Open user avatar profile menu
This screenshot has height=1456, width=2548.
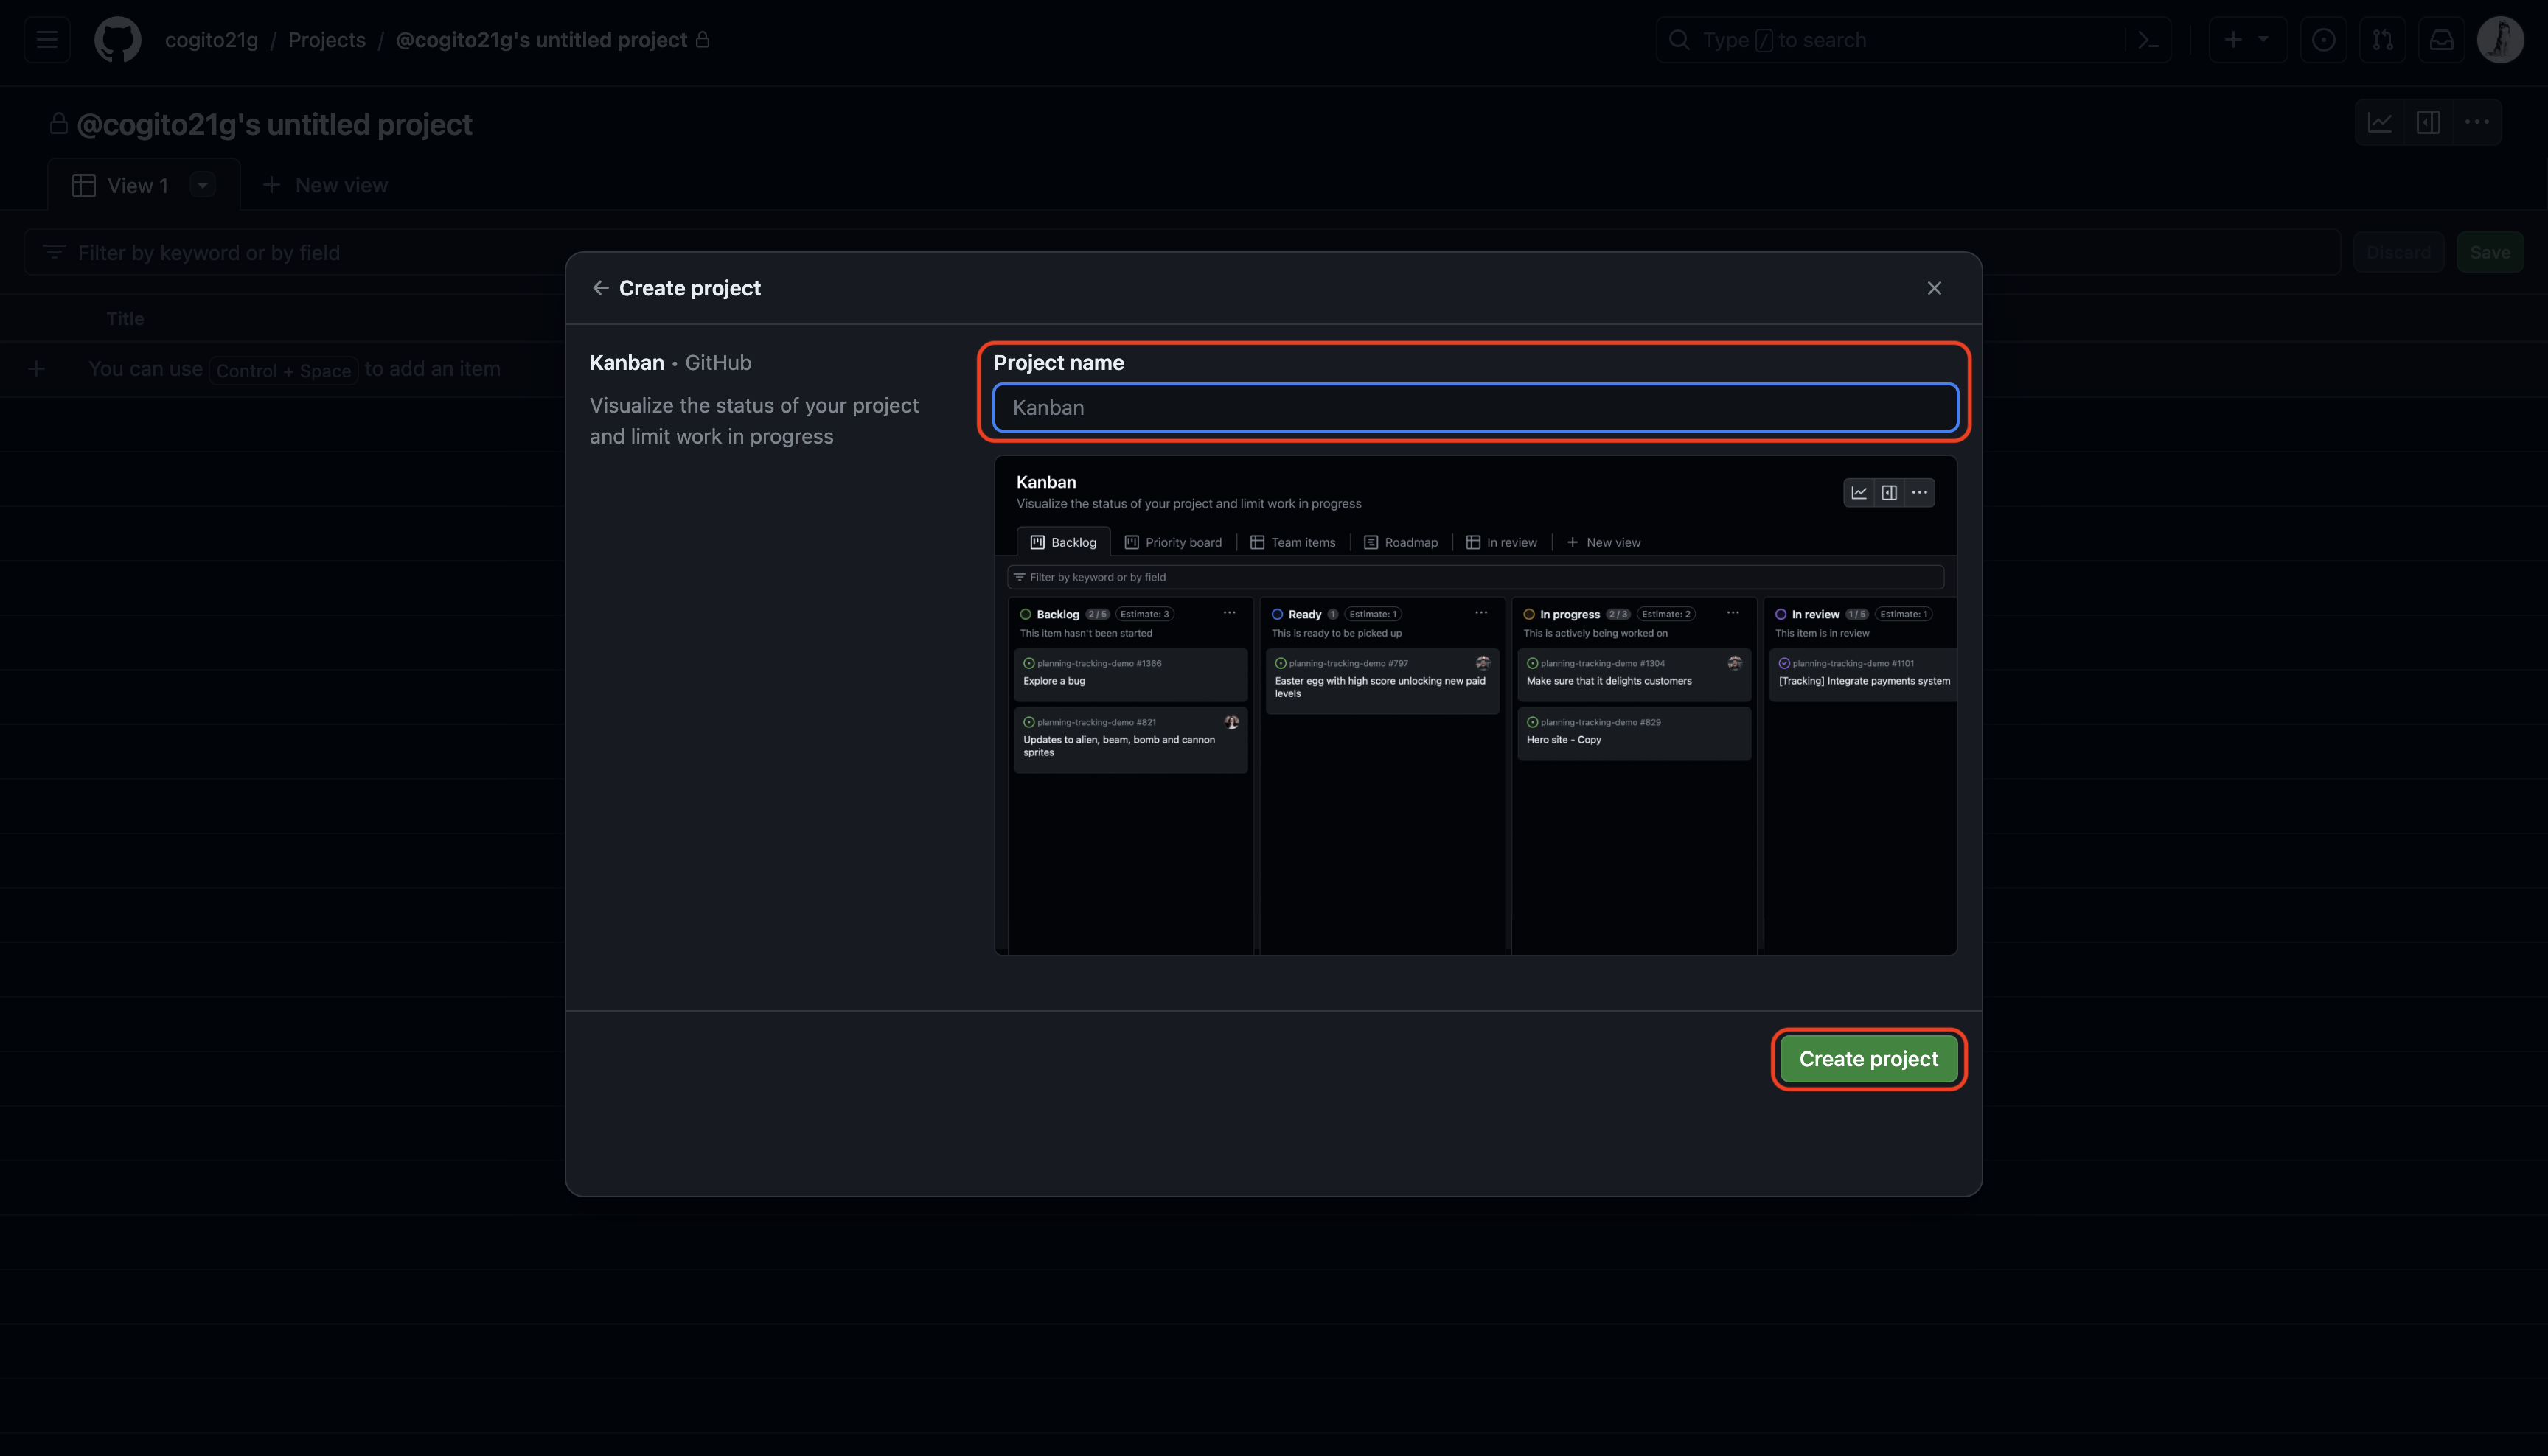tap(2499, 40)
